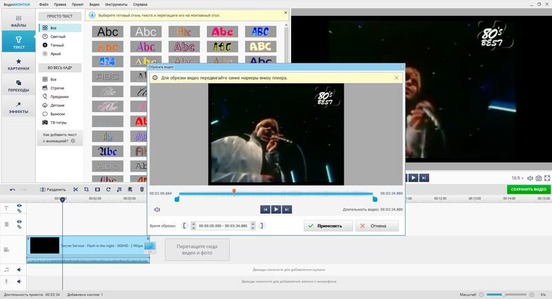The width and height of the screenshot is (552, 299).
Task: Open the Правка menu
Action: point(60,5)
